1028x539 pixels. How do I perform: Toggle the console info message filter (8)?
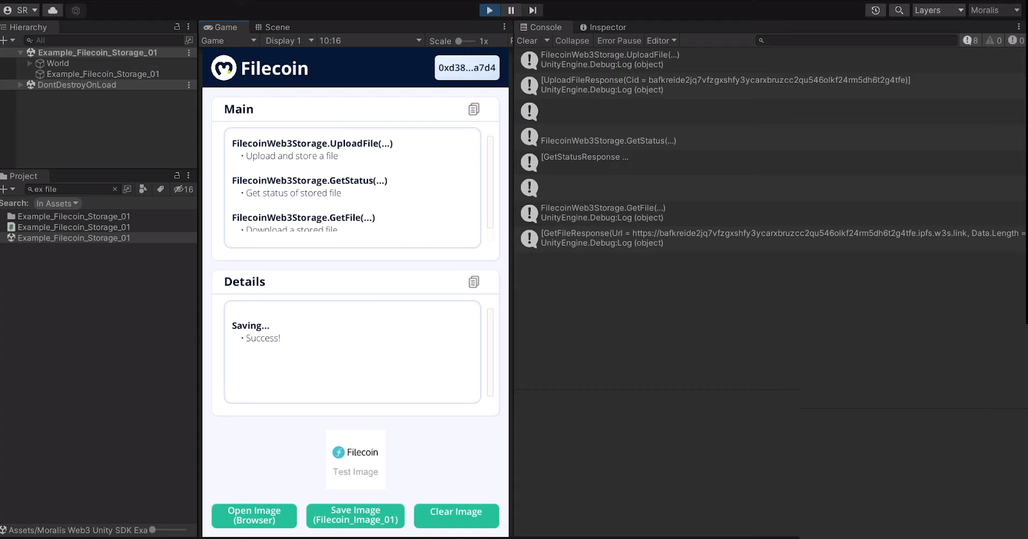[x=970, y=40]
